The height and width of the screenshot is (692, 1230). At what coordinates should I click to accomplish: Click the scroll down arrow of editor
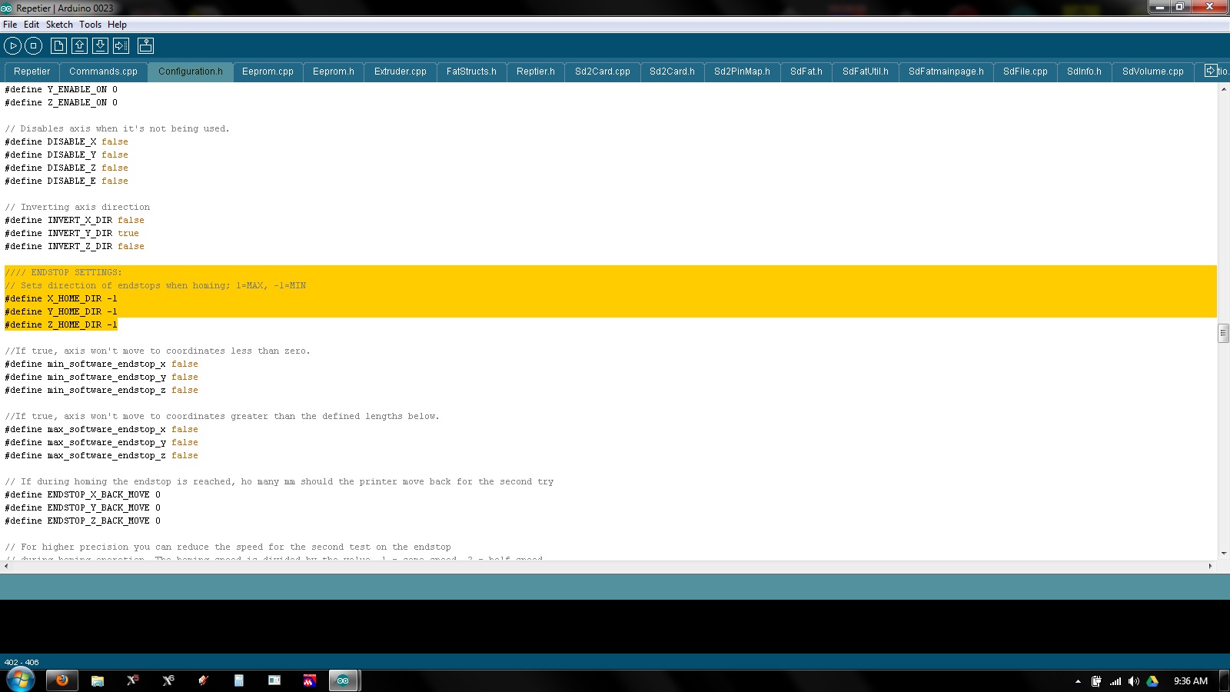1223,553
